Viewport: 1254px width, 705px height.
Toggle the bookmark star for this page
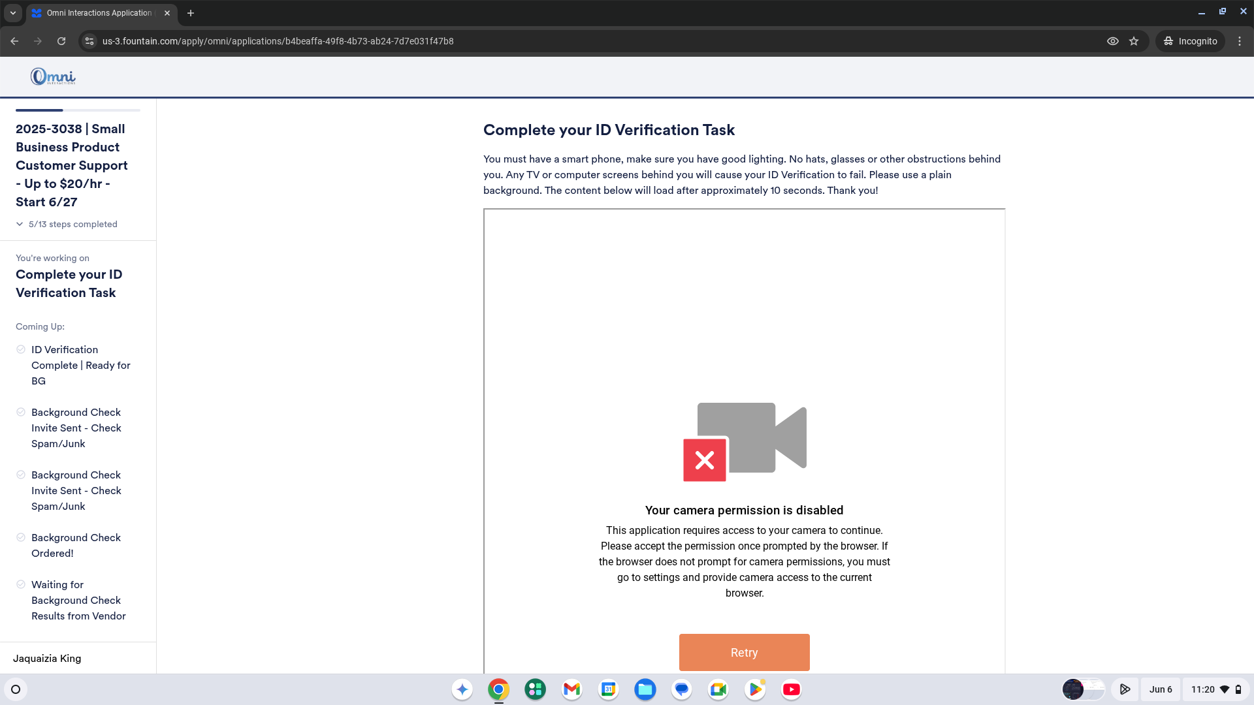click(x=1134, y=40)
